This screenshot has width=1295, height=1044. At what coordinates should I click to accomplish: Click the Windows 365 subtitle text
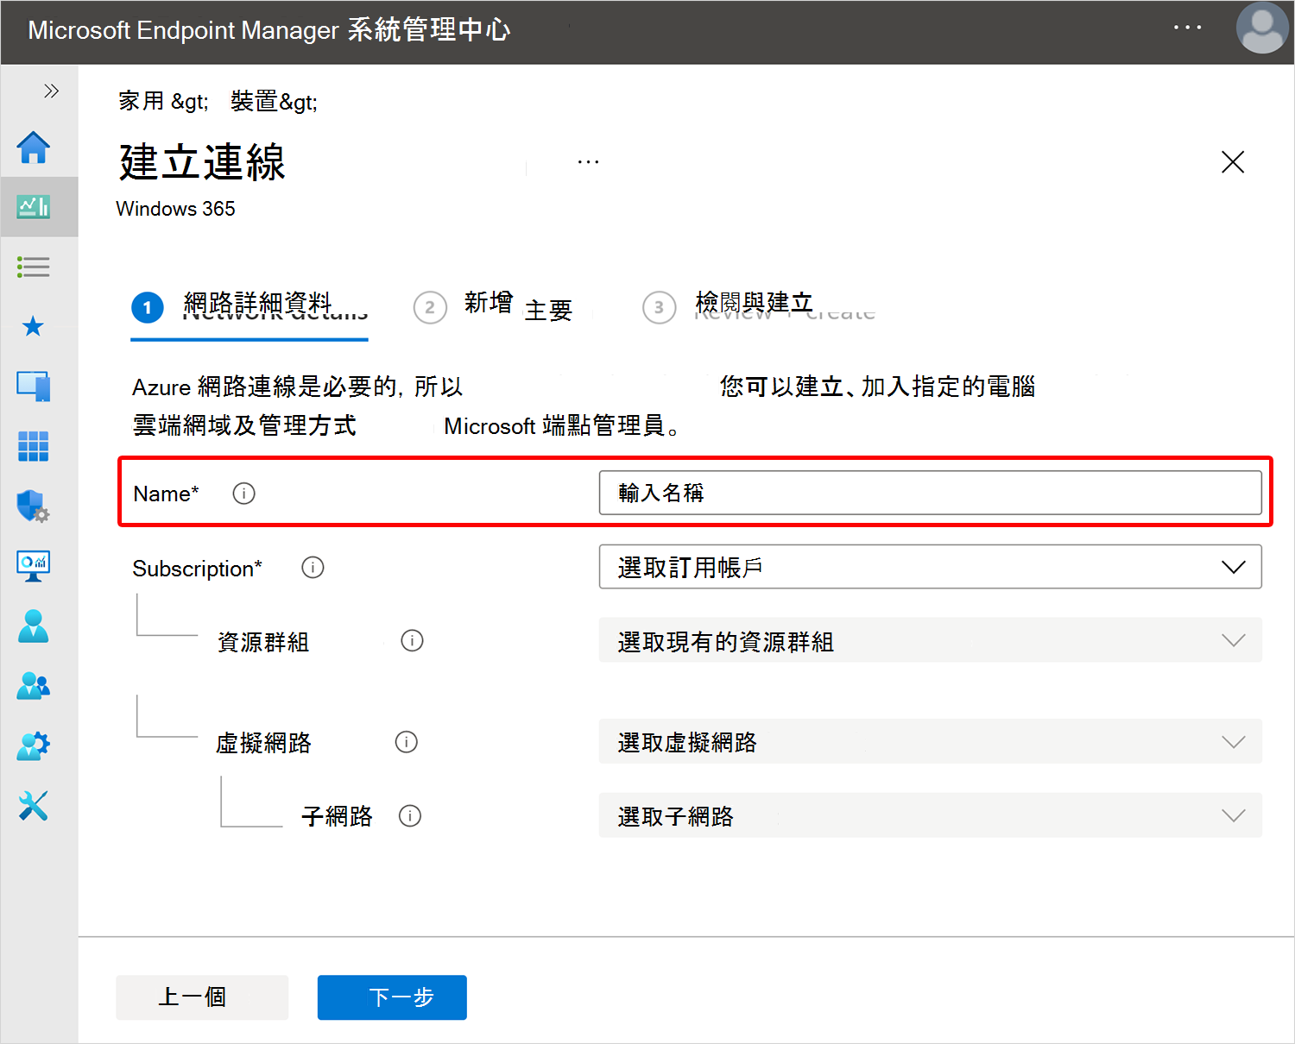pos(175,209)
